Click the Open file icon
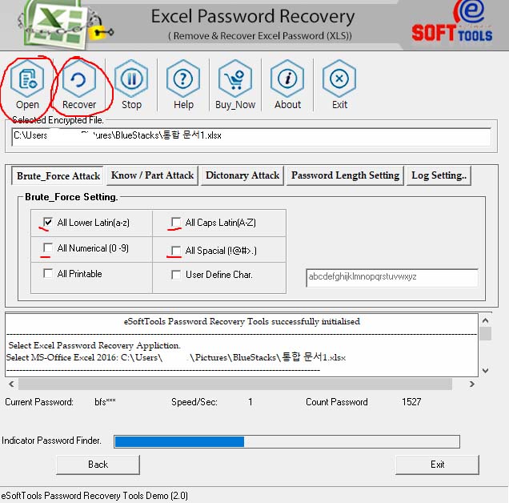The image size is (509, 503). [x=27, y=79]
